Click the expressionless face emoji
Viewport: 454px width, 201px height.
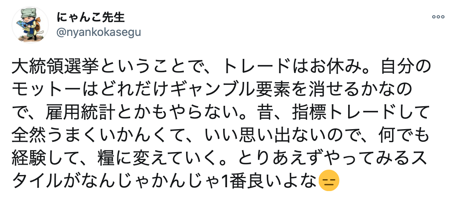[326, 180]
